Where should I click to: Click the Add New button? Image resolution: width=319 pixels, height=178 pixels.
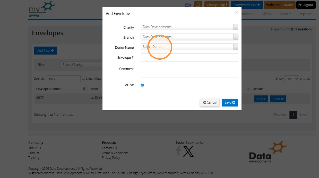[x=45, y=50]
